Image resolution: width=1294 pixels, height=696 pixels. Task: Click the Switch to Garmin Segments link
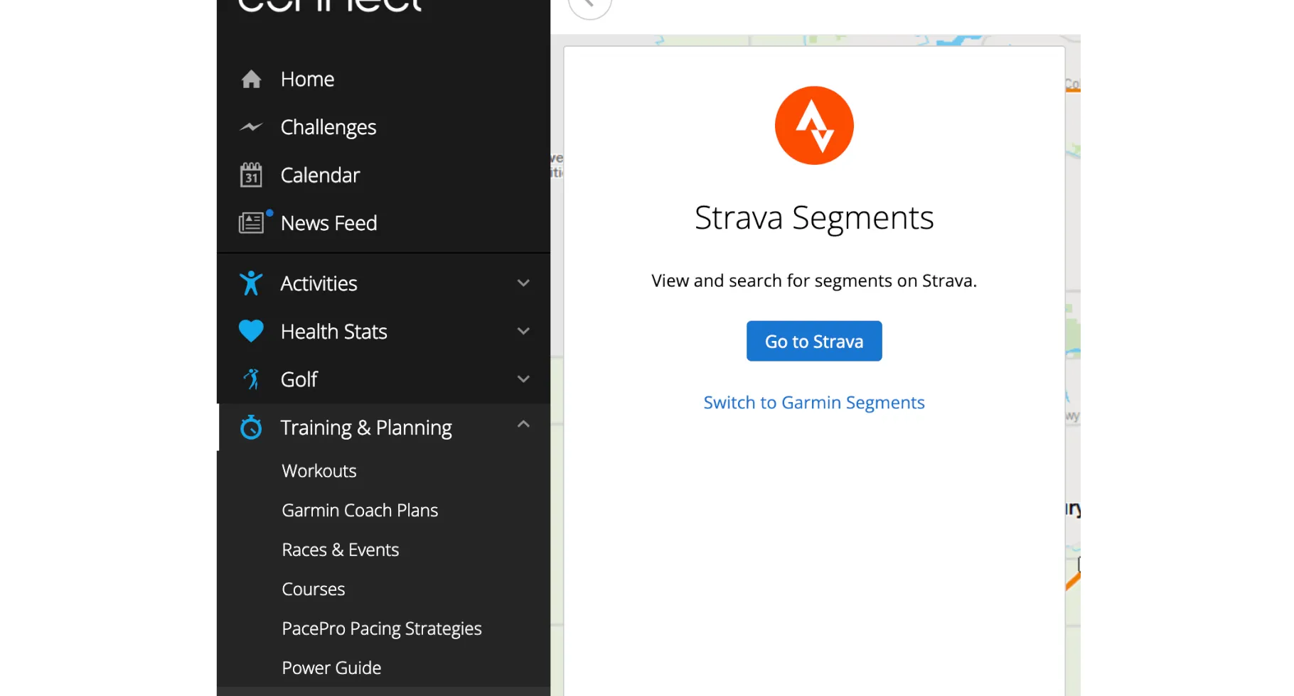[x=814, y=402]
